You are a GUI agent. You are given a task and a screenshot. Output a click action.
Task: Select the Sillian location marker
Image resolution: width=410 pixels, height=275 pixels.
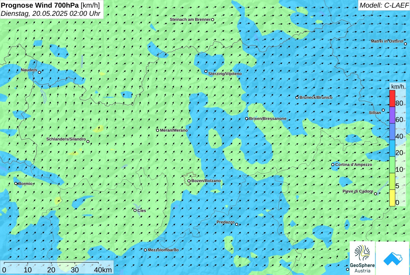383,110
